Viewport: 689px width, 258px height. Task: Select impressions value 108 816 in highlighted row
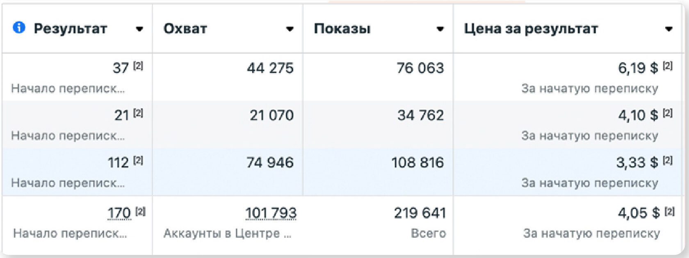[x=418, y=163]
